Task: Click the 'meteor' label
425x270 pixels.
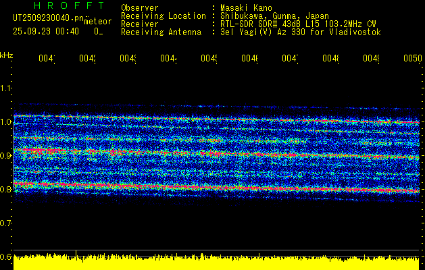Action: pos(98,22)
